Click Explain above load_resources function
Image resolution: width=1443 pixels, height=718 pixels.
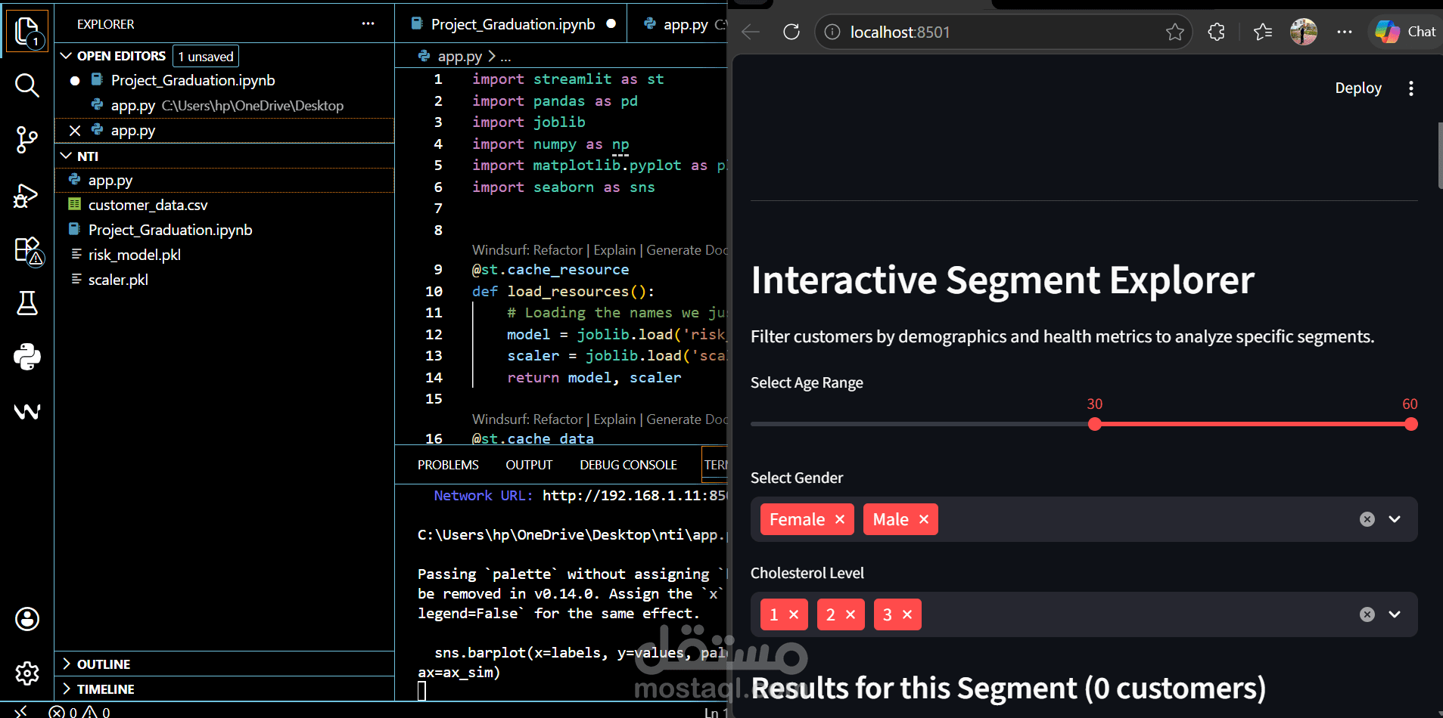click(614, 250)
